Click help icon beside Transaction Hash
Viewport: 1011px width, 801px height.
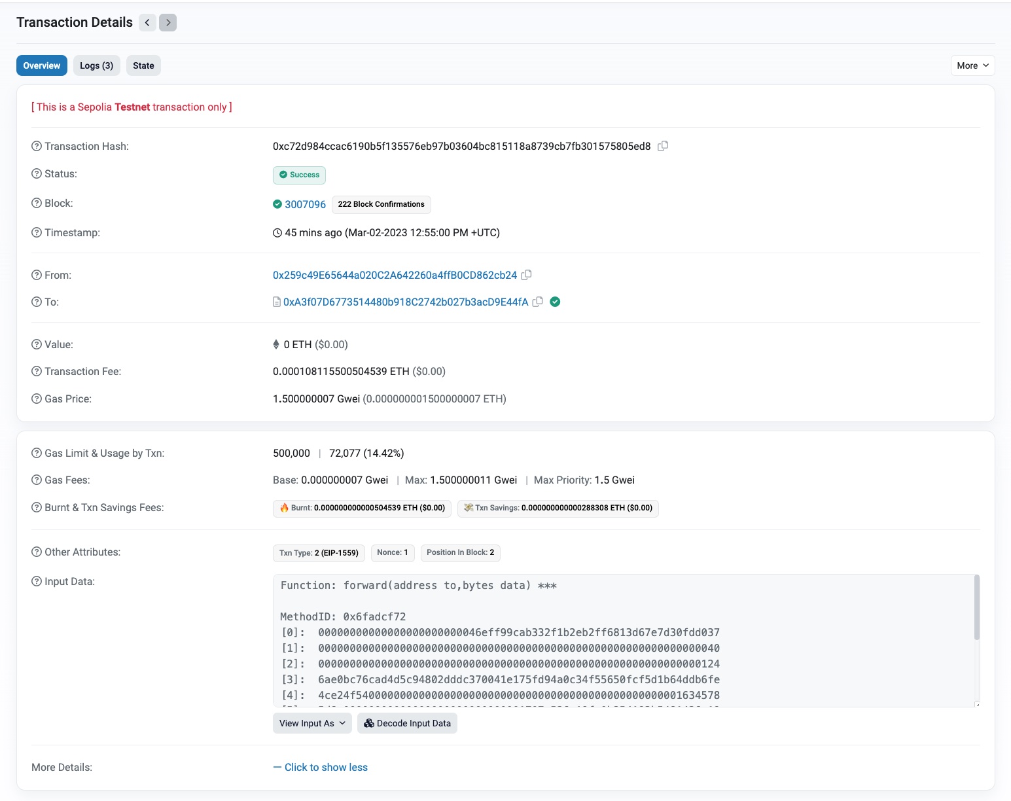click(37, 146)
